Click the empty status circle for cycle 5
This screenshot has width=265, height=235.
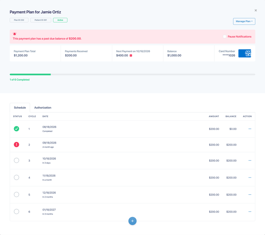click(16, 195)
